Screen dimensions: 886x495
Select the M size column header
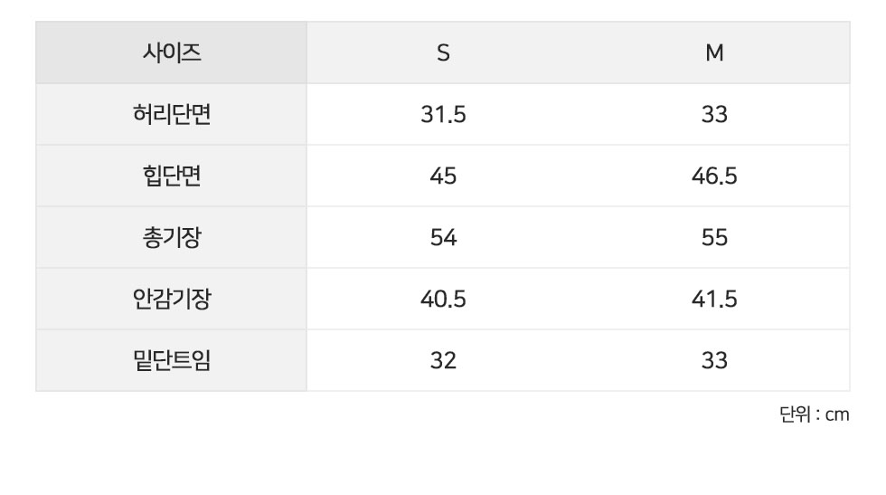pos(714,52)
